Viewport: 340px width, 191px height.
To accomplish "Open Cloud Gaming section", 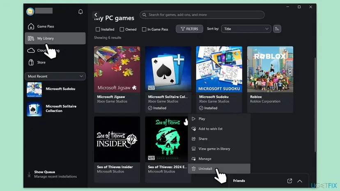I will pyautogui.click(x=55, y=50).
